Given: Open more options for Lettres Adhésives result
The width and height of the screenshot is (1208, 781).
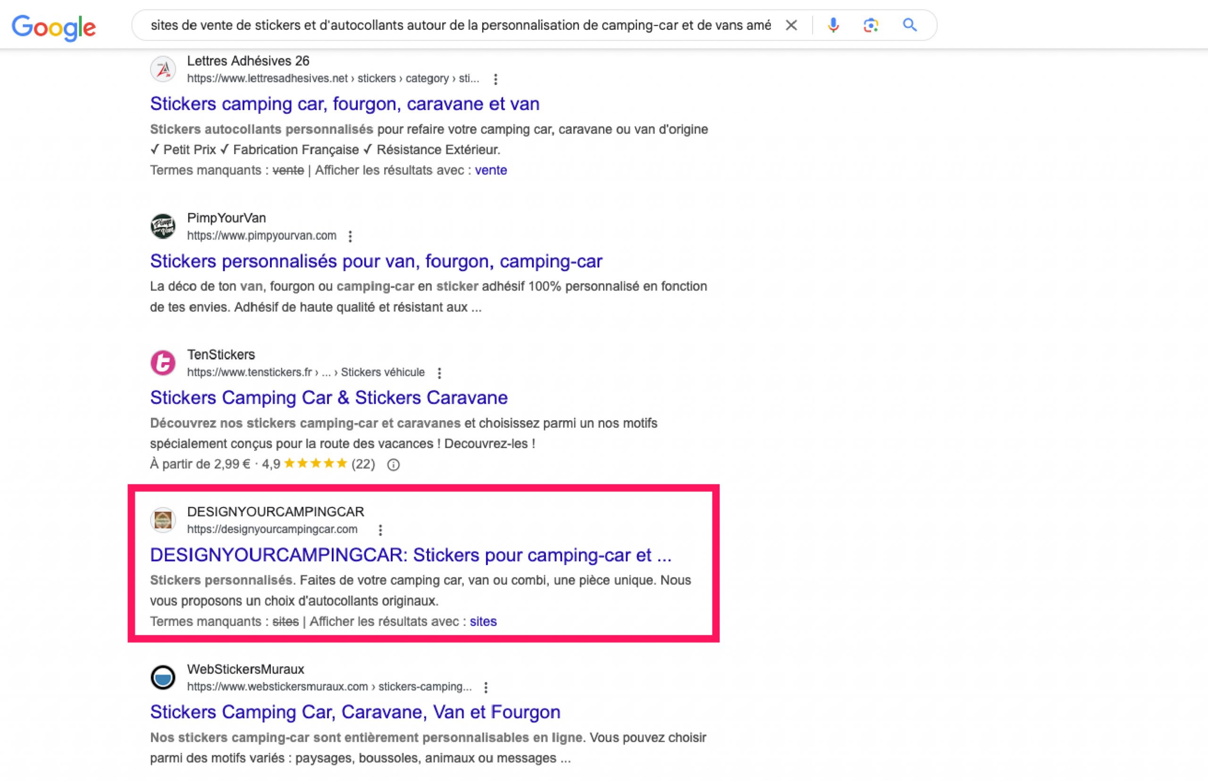Looking at the screenshot, I should pos(495,79).
